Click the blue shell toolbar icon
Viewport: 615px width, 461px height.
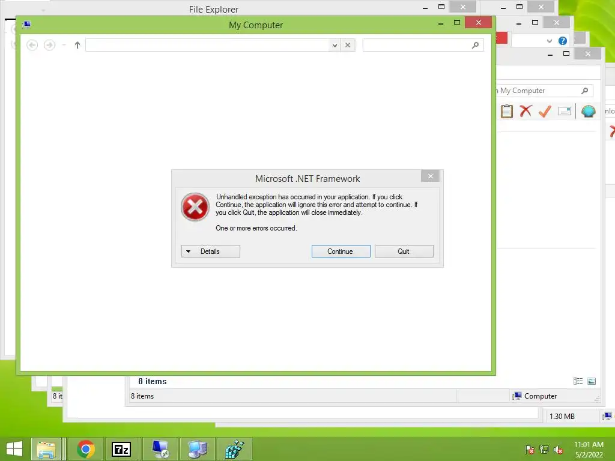click(589, 111)
